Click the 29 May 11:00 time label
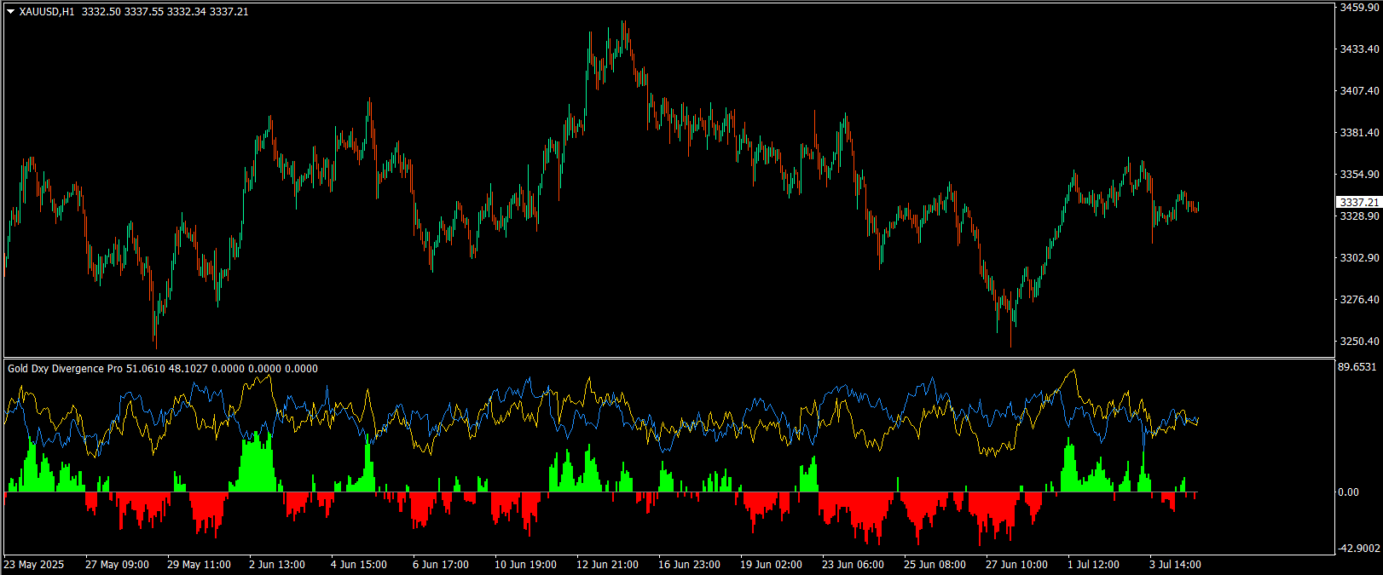 200,565
